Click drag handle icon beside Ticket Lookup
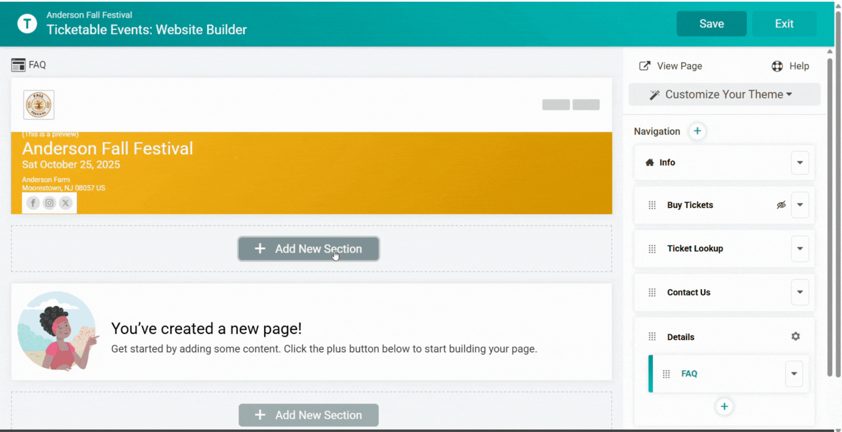842x432 pixels. 652,248
